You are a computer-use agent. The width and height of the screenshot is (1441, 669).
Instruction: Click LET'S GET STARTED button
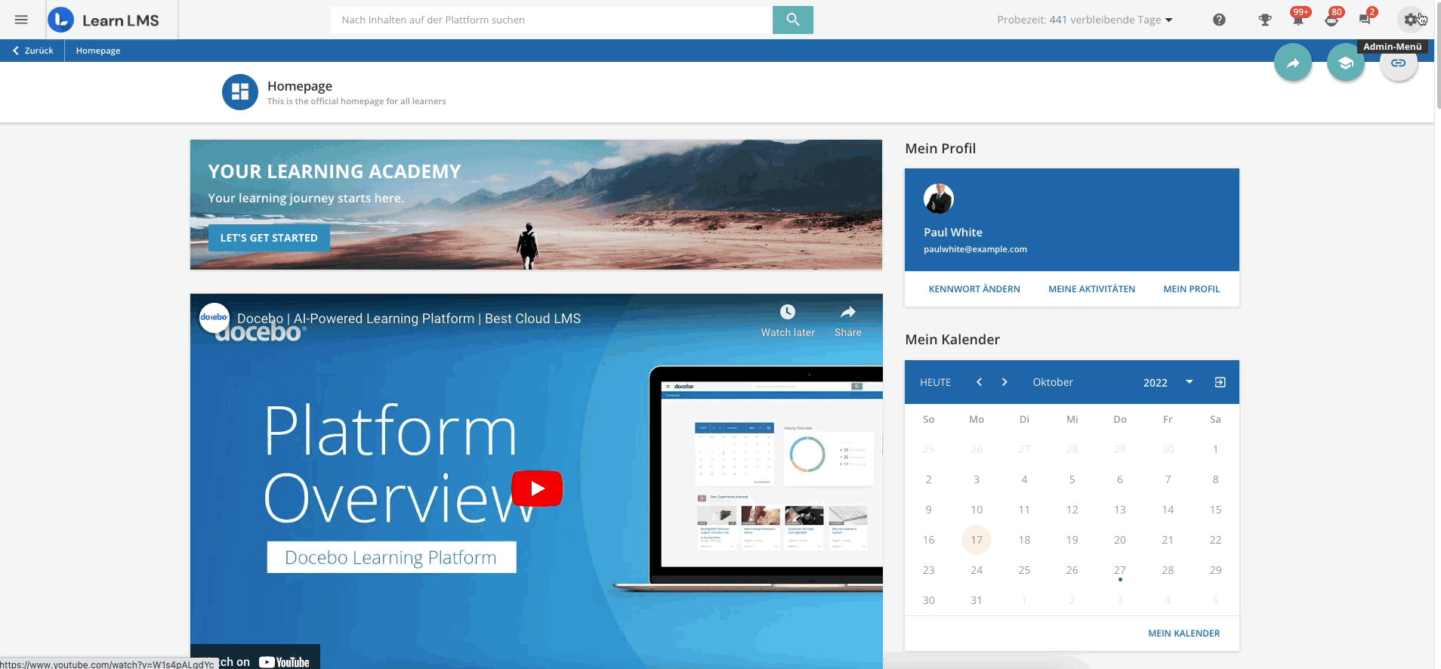269,238
